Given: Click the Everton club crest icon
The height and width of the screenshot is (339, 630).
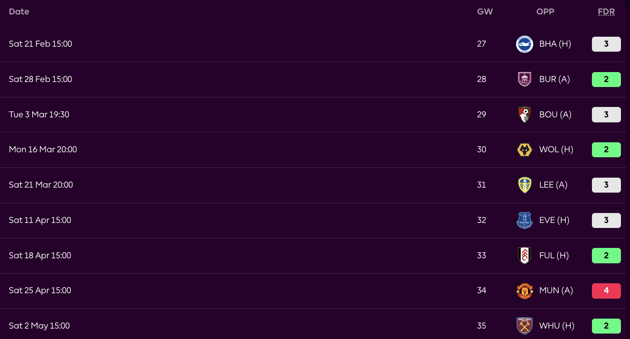Looking at the screenshot, I should click(x=524, y=220).
